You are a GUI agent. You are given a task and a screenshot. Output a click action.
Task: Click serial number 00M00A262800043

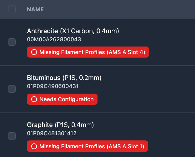(x=54, y=39)
